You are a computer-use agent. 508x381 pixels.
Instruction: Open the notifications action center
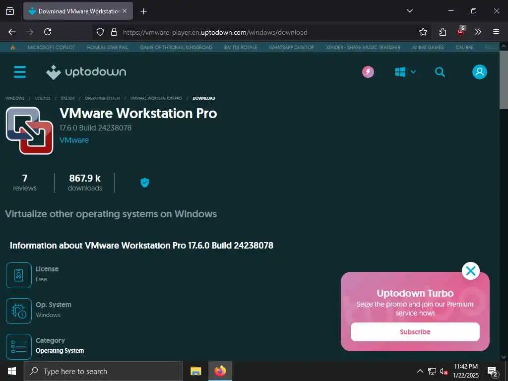click(493, 372)
